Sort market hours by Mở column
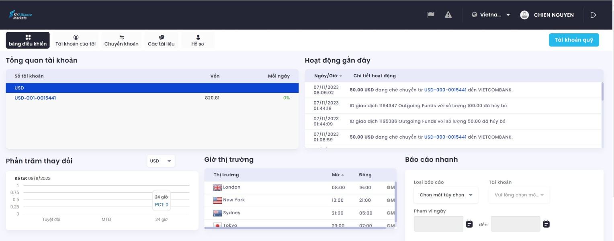The image size is (614, 241). tap(338, 175)
